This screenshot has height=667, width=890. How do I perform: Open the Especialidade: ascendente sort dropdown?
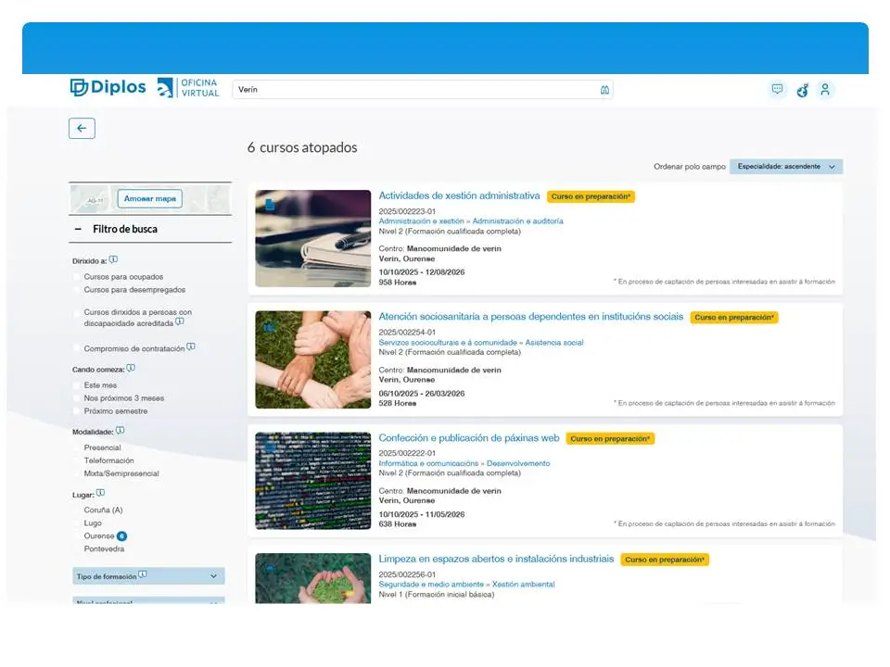tap(786, 167)
